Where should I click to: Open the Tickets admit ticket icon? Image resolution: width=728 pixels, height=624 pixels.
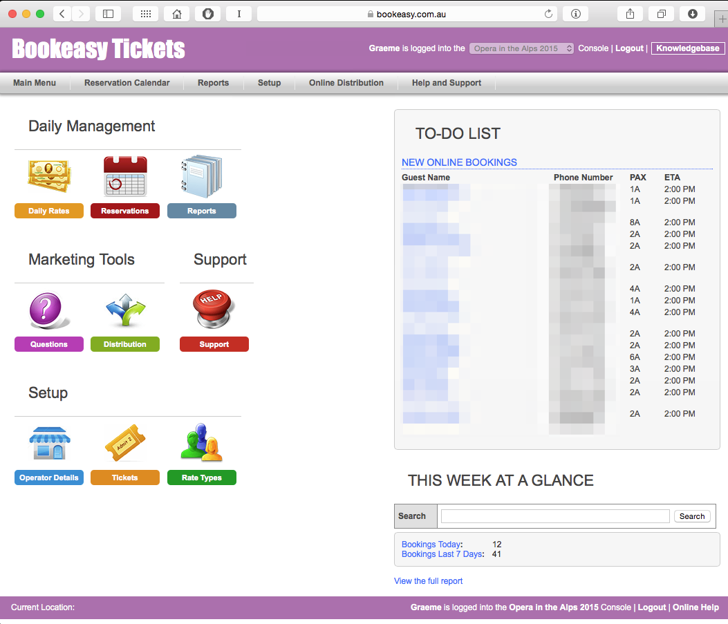pos(125,443)
